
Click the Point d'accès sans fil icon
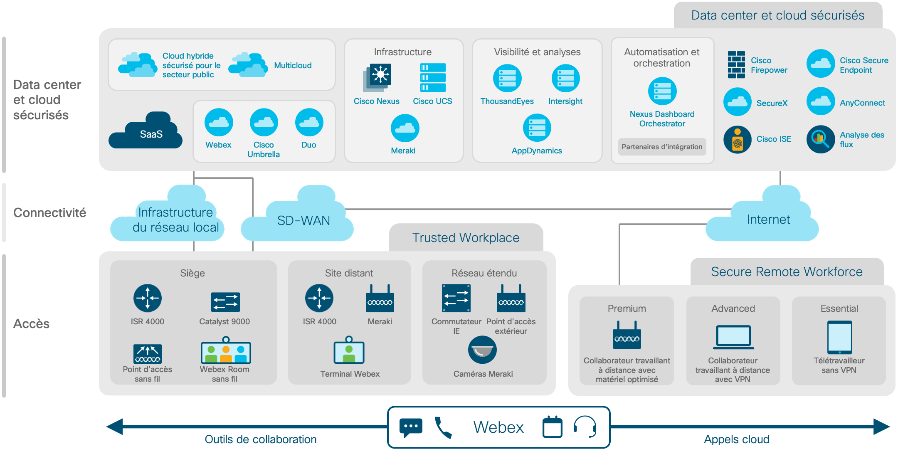(x=148, y=354)
